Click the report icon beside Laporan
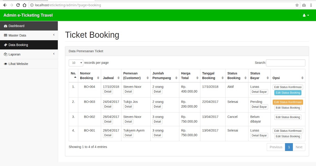The image size is (316, 166). coord(6,54)
